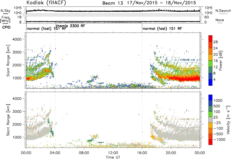Image resolution: width=231 pixels, height=159 pixels.
Task: Click the 60 tick on the Nave axis
Action: (206, 17)
